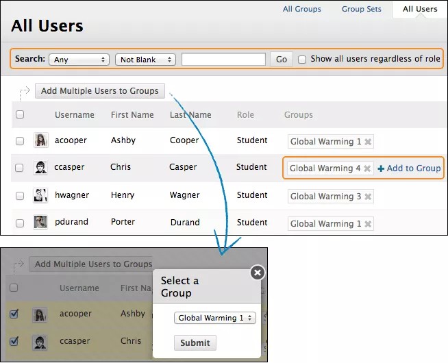Switch to the All Groups tab

(302, 9)
